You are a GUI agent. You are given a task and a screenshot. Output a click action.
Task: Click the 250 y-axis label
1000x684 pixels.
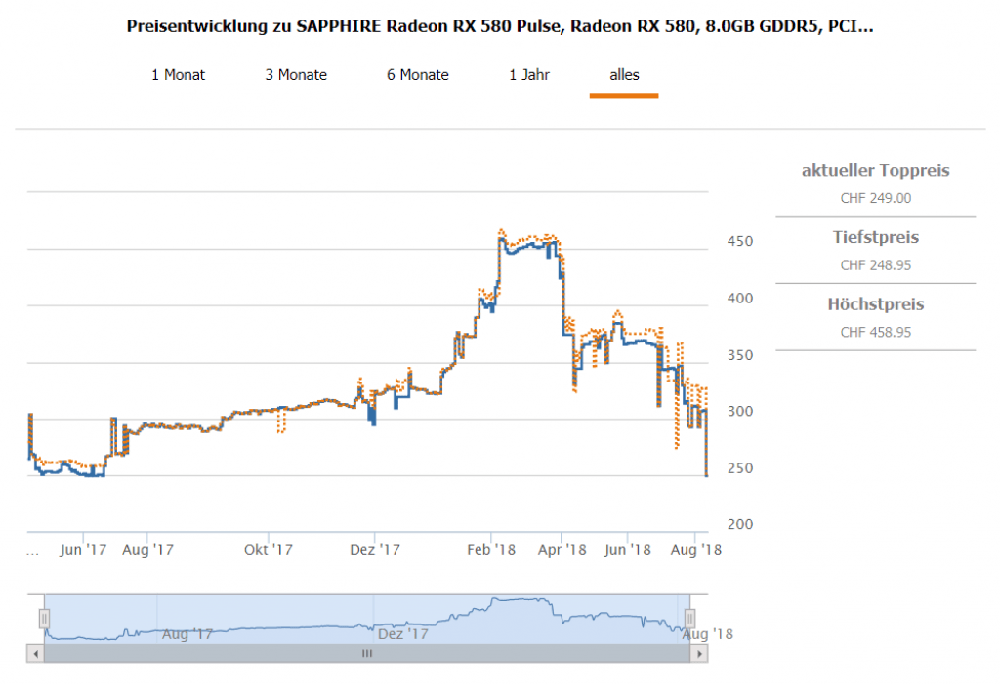point(740,468)
